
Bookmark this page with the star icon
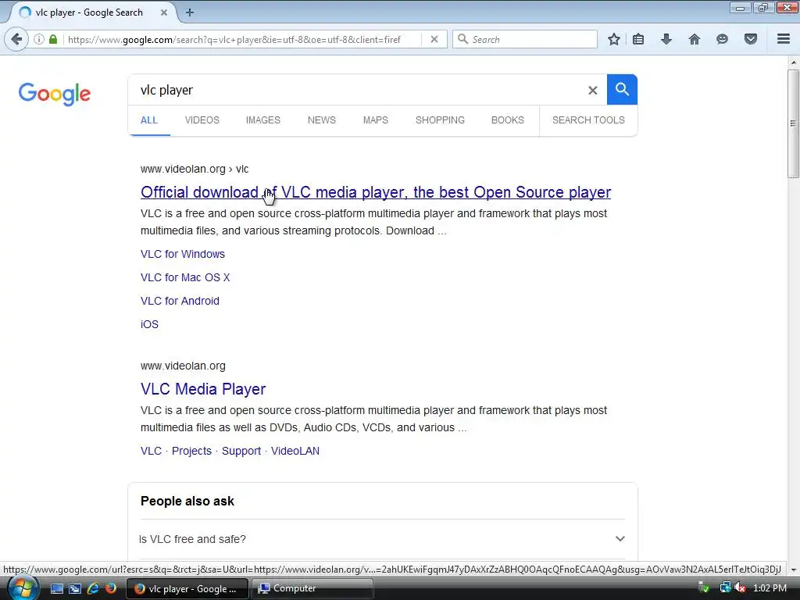click(x=614, y=39)
